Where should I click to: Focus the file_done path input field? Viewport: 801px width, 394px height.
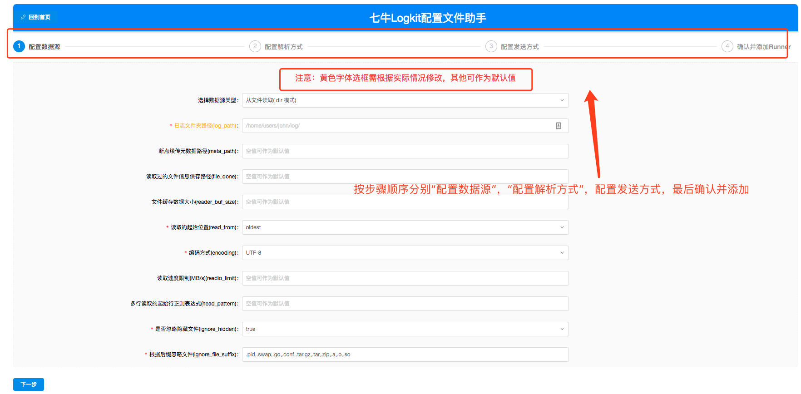point(405,177)
